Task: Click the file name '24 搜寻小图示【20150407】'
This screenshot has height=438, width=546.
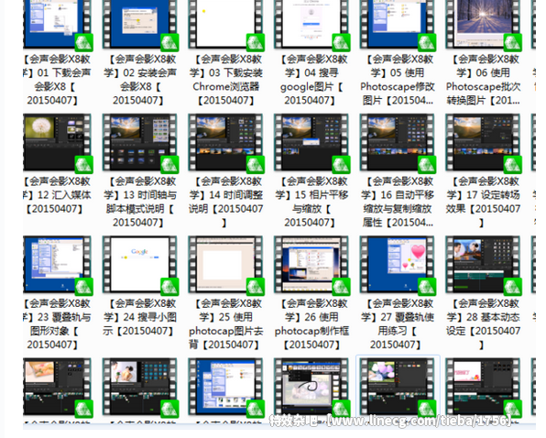Action: (x=139, y=317)
